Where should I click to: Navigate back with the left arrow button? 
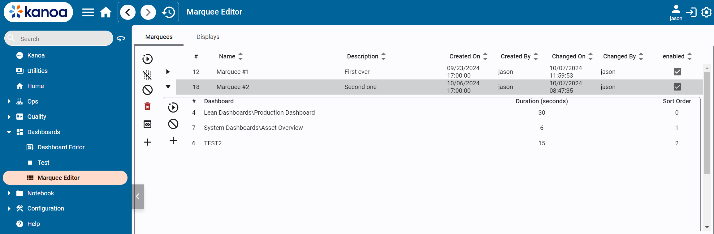[128, 12]
